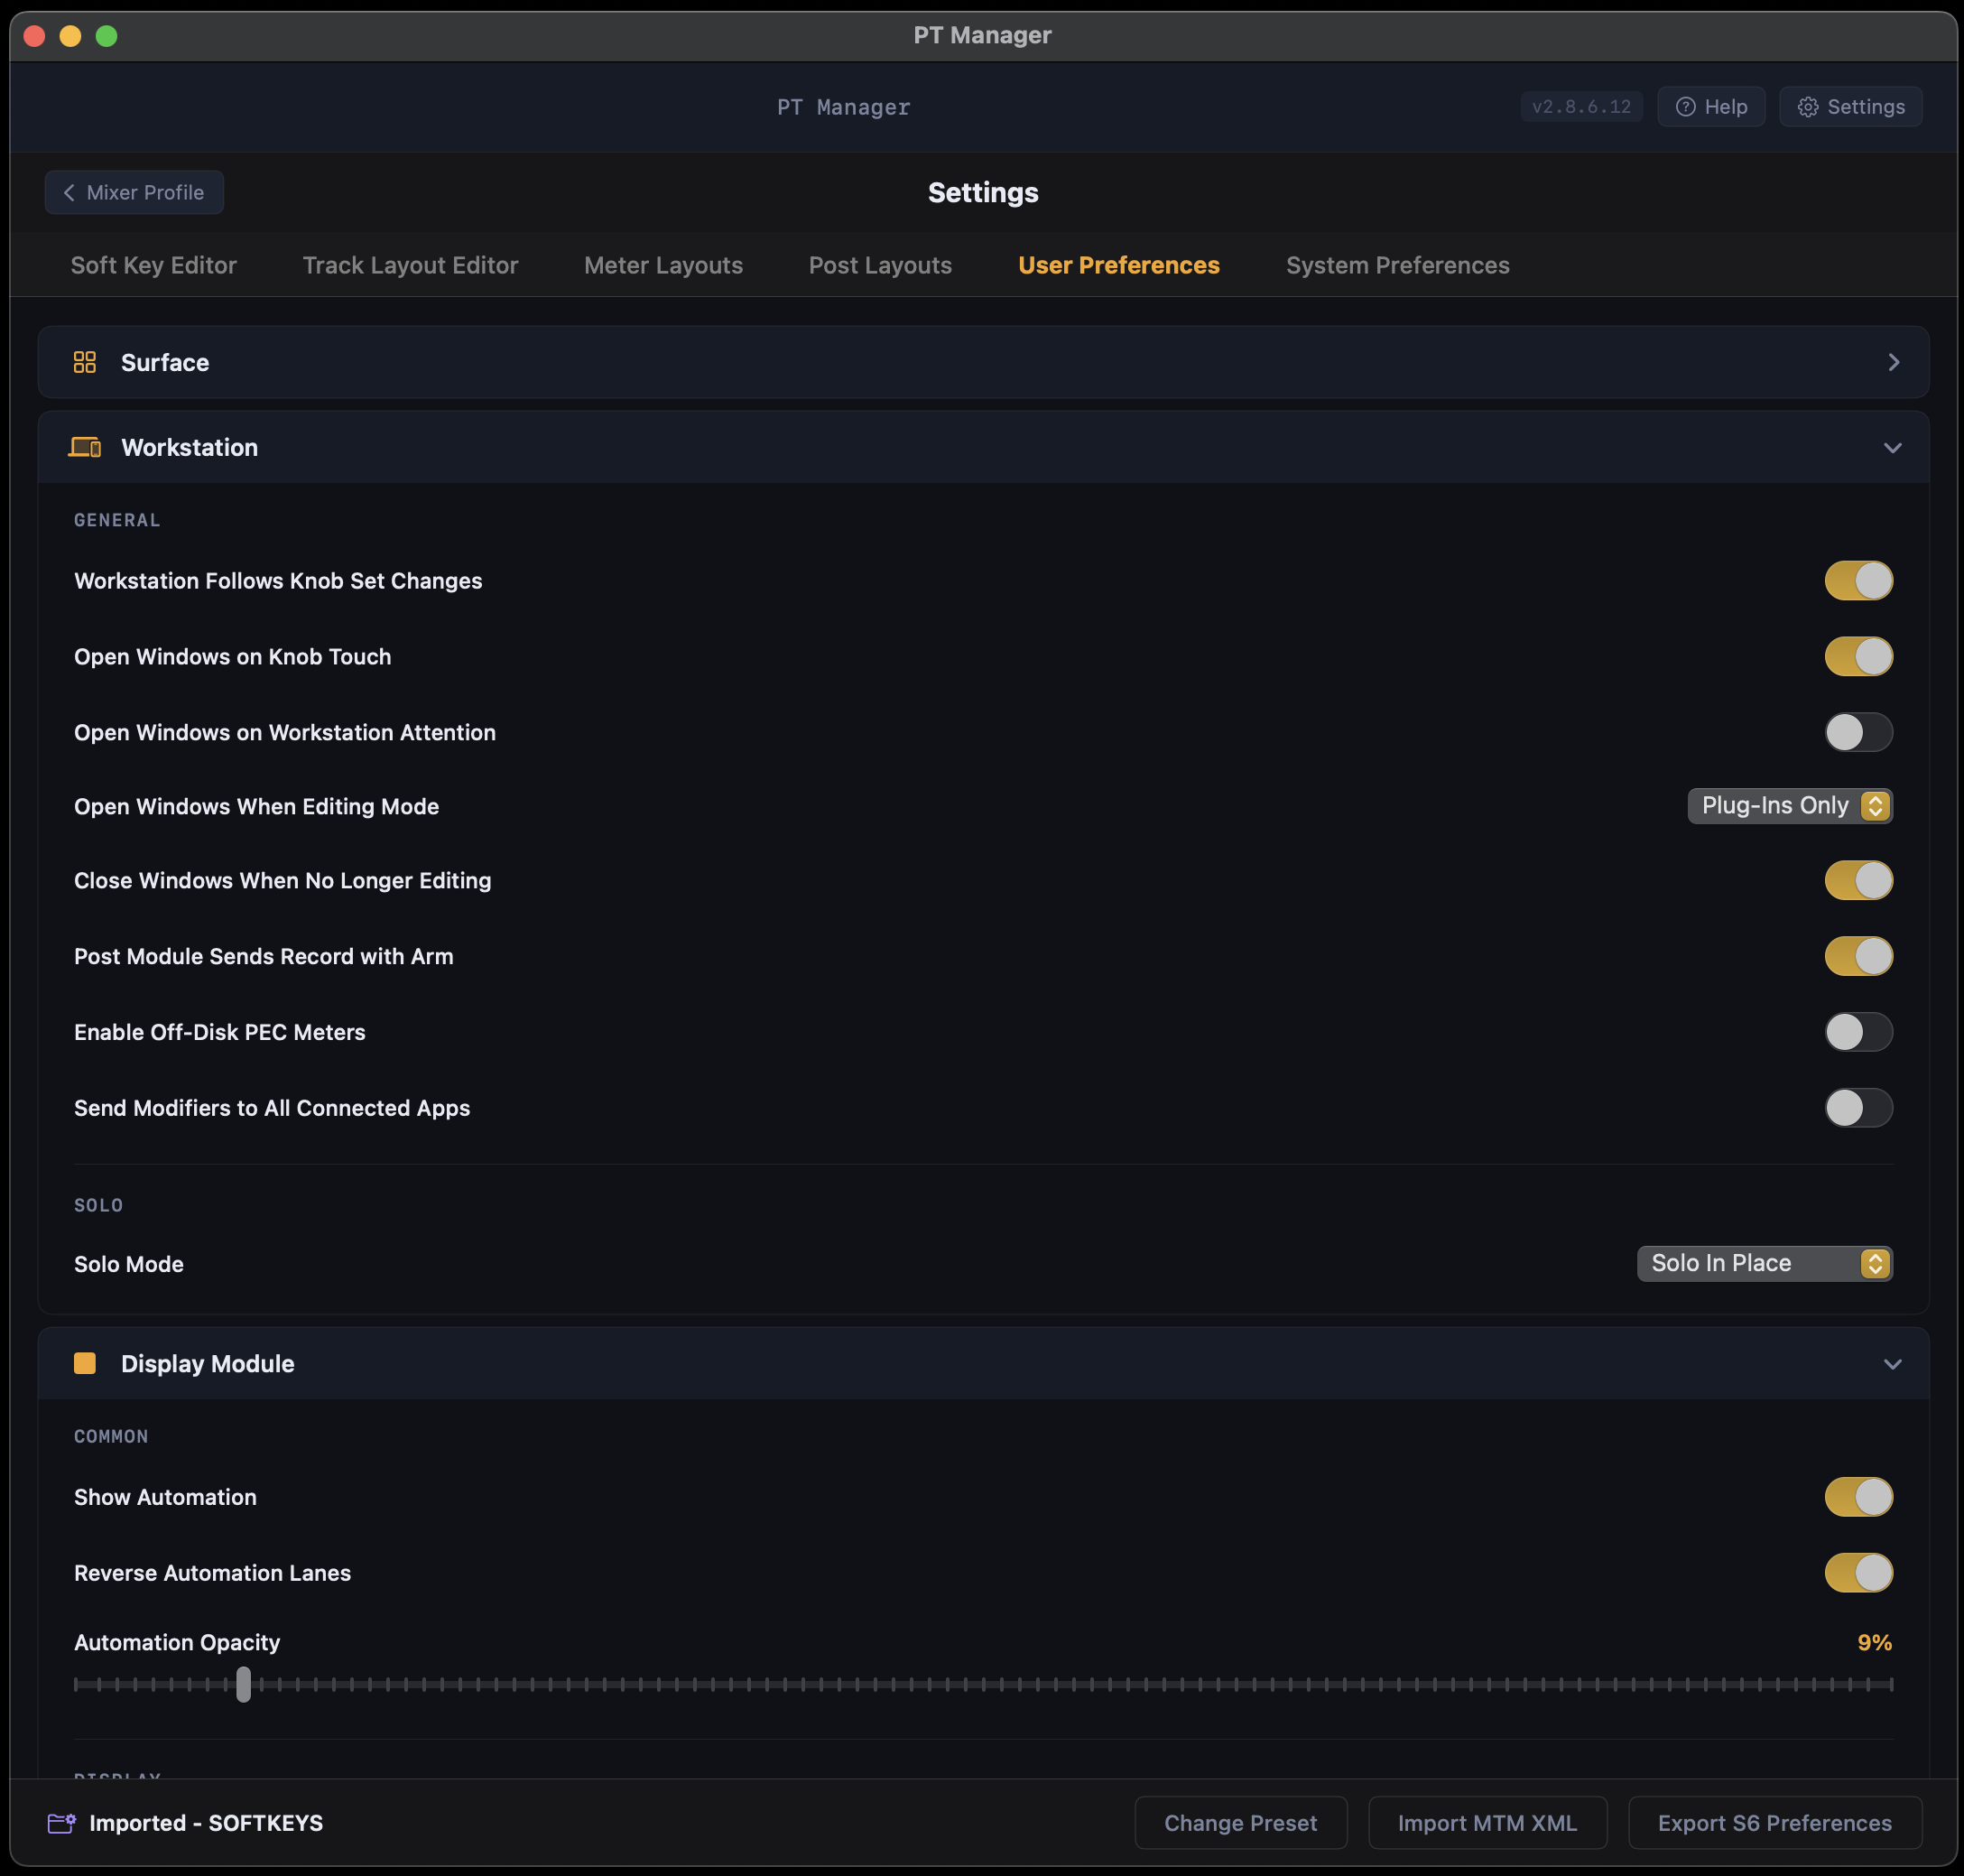Open Help from the header
The width and height of the screenshot is (1964, 1876).
(x=1711, y=107)
